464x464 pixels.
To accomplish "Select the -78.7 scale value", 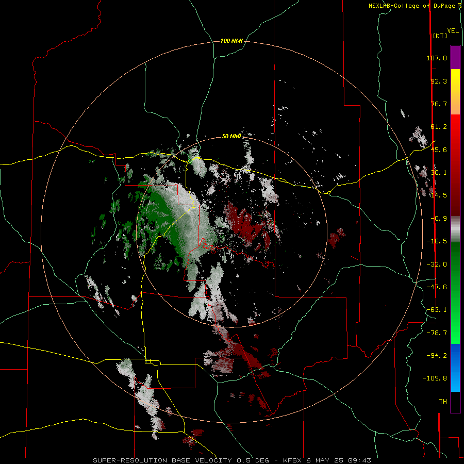I will coord(437,333).
